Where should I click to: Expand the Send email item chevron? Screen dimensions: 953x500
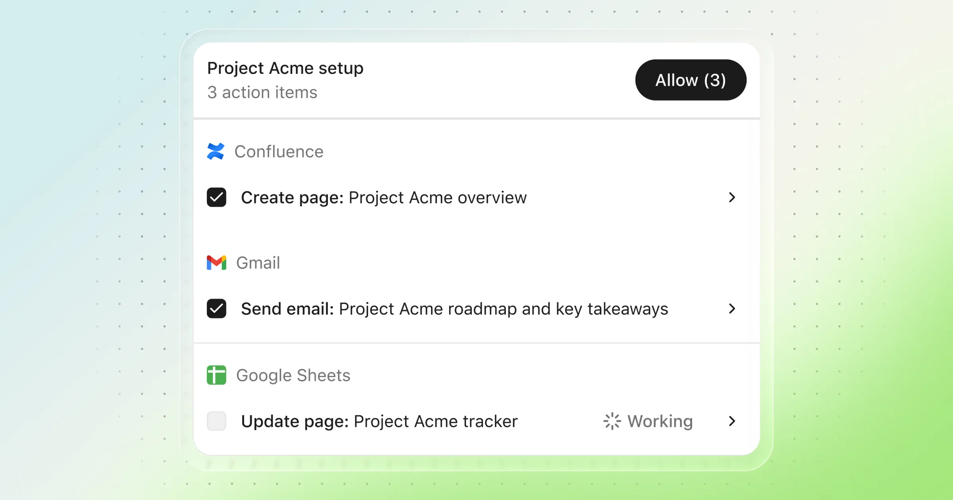pyautogui.click(x=732, y=308)
